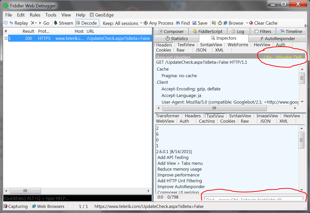Click the request headers vertical scrollbar thumb

(302, 78)
